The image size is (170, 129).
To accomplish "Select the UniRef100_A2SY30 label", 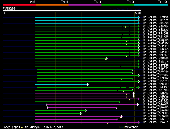I will tap(156, 116).
